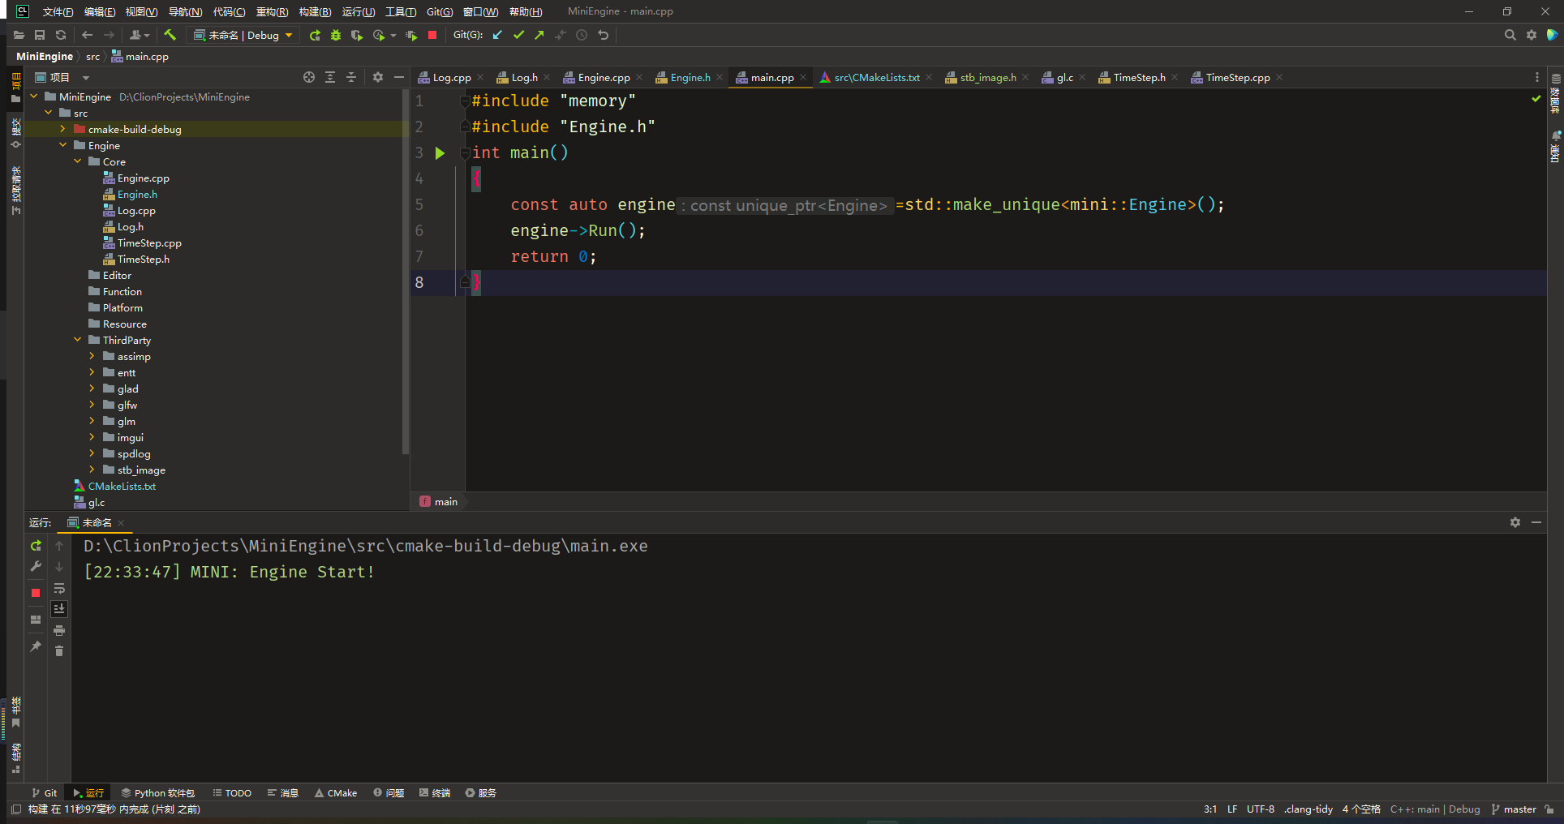Viewport: 1564px width, 824px height.
Task: Open CMakeLists.txt in project tree
Action: click(x=122, y=486)
